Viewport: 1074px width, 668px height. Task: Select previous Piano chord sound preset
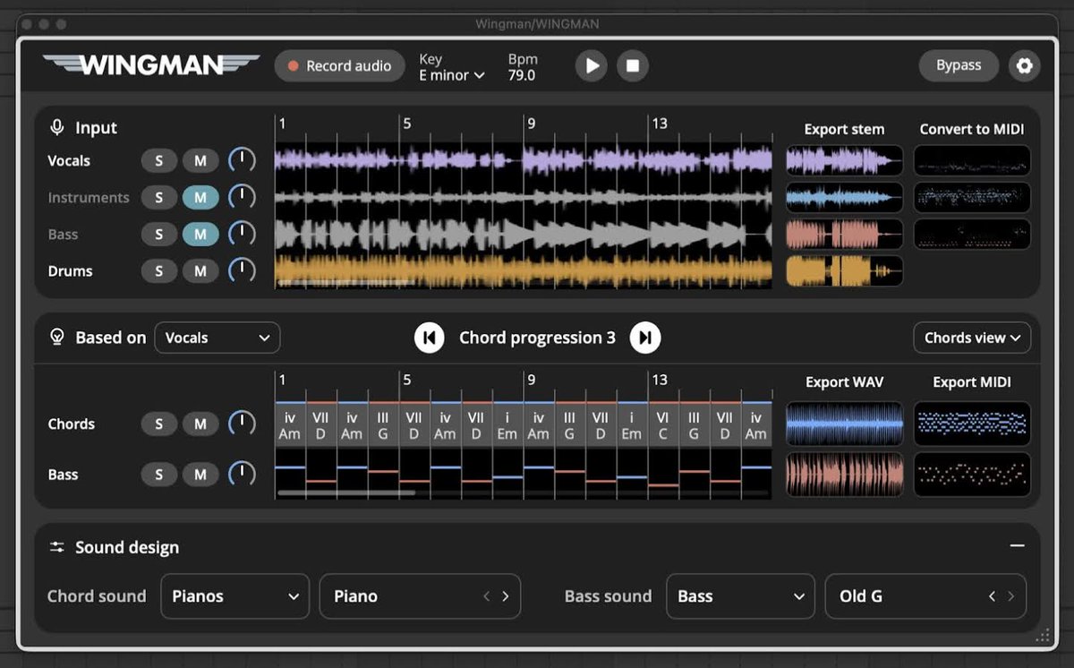click(486, 596)
